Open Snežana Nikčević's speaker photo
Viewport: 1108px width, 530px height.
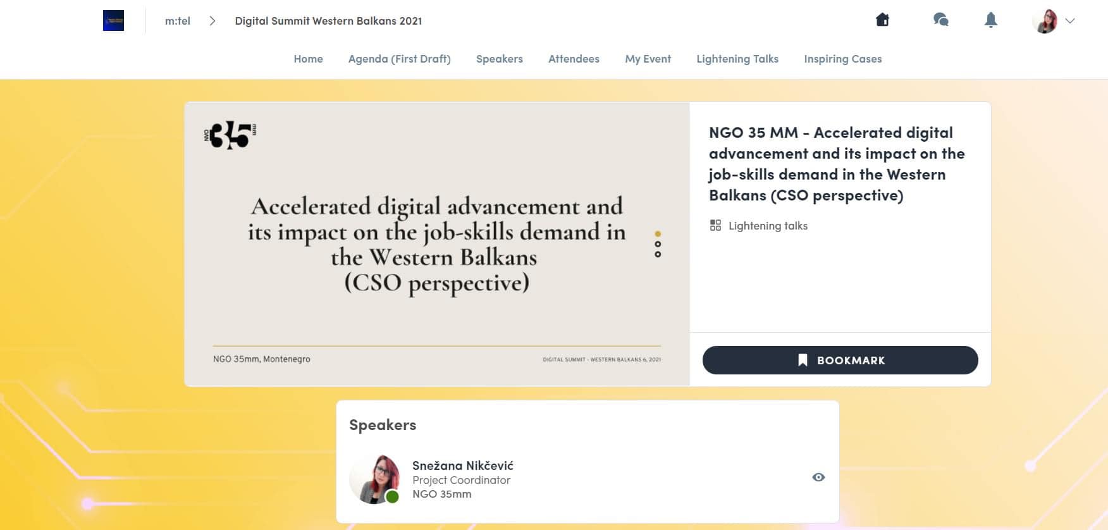(374, 479)
